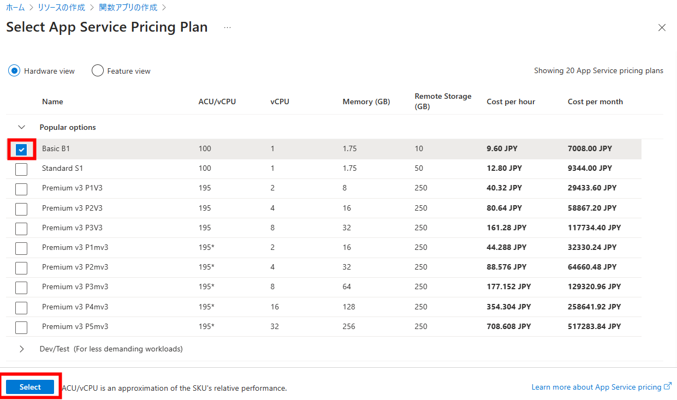This screenshot has height=400, width=677.
Task: Check the Standard S1 checkbox
Action: [21, 169]
